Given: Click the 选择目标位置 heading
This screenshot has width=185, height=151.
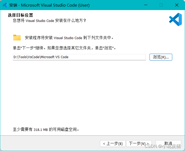Looking at the screenshot, I should [x=20, y=15].
